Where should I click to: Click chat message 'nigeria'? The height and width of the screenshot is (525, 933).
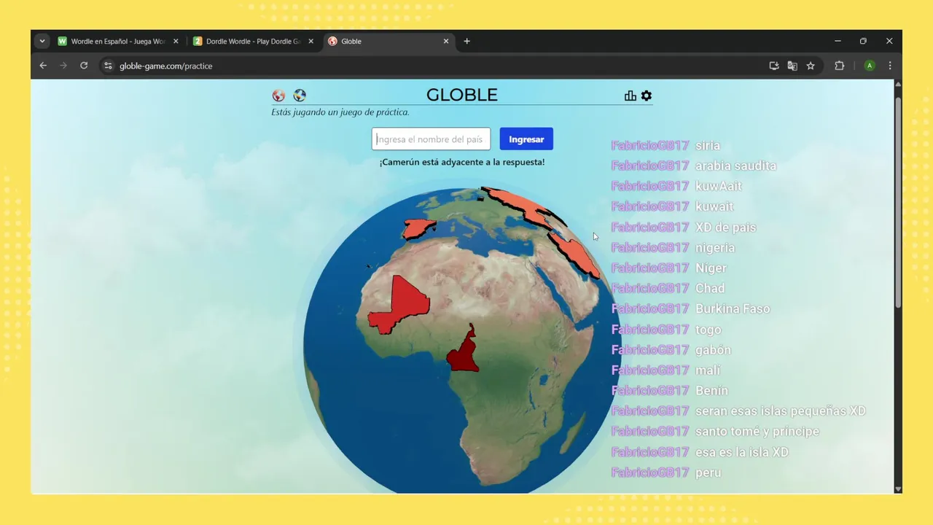click(x=715, y=248)
